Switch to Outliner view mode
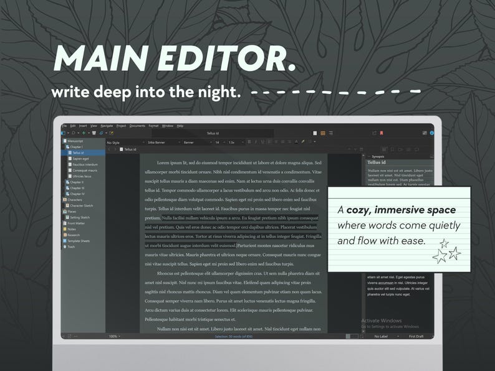495x371 pixels. (x=331, y=133)
